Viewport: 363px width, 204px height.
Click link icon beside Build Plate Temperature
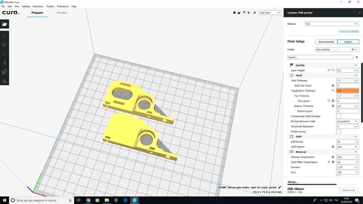tap(329, 162)
